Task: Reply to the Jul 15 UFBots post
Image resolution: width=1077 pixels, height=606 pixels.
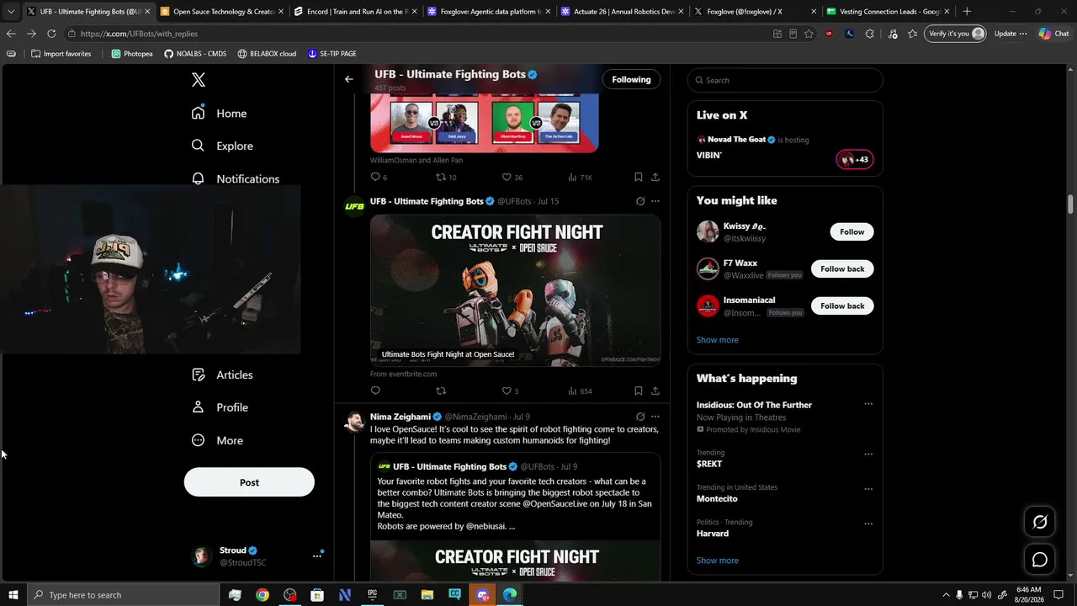Action: (375, 391)
